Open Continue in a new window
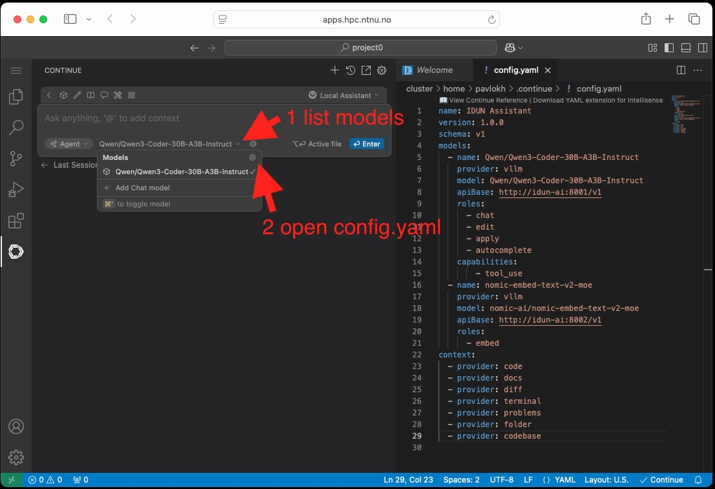This screenshot has height=489, width=715. [366, 70]
